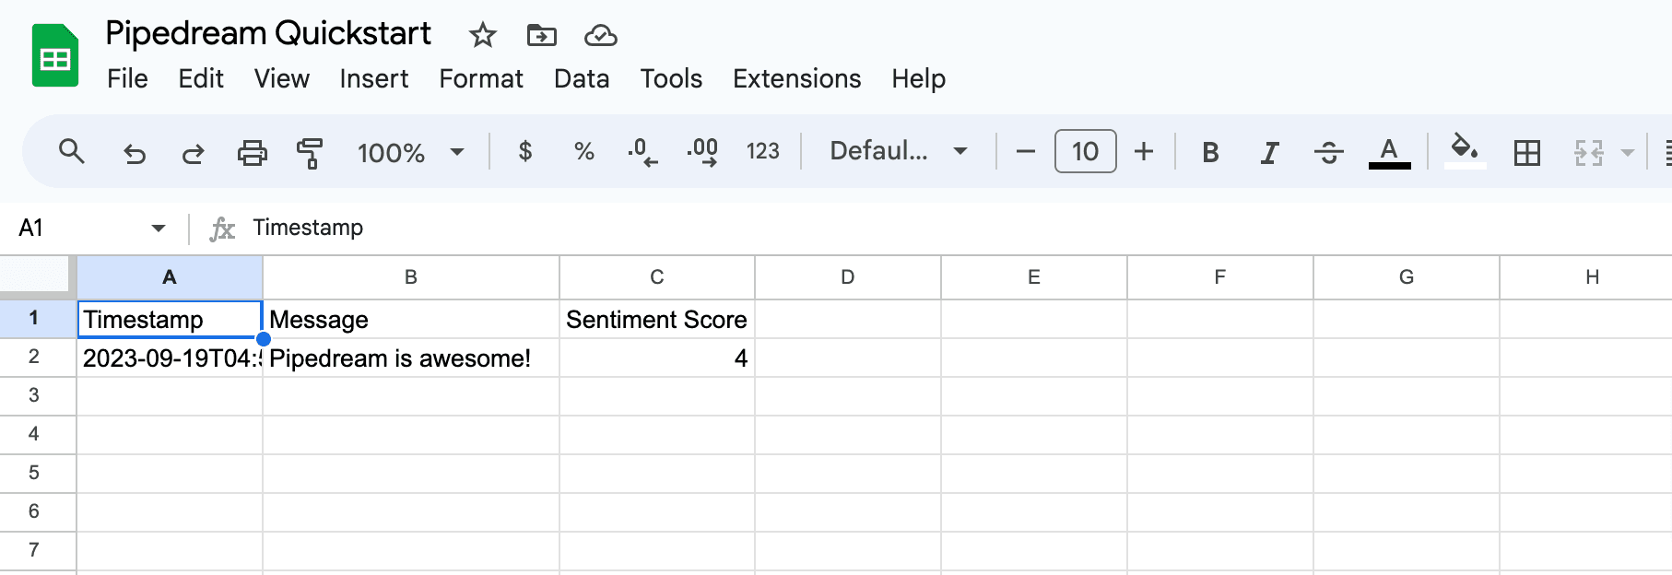Format as percent
Screen dimensions: 1672x575
point(584,151)
